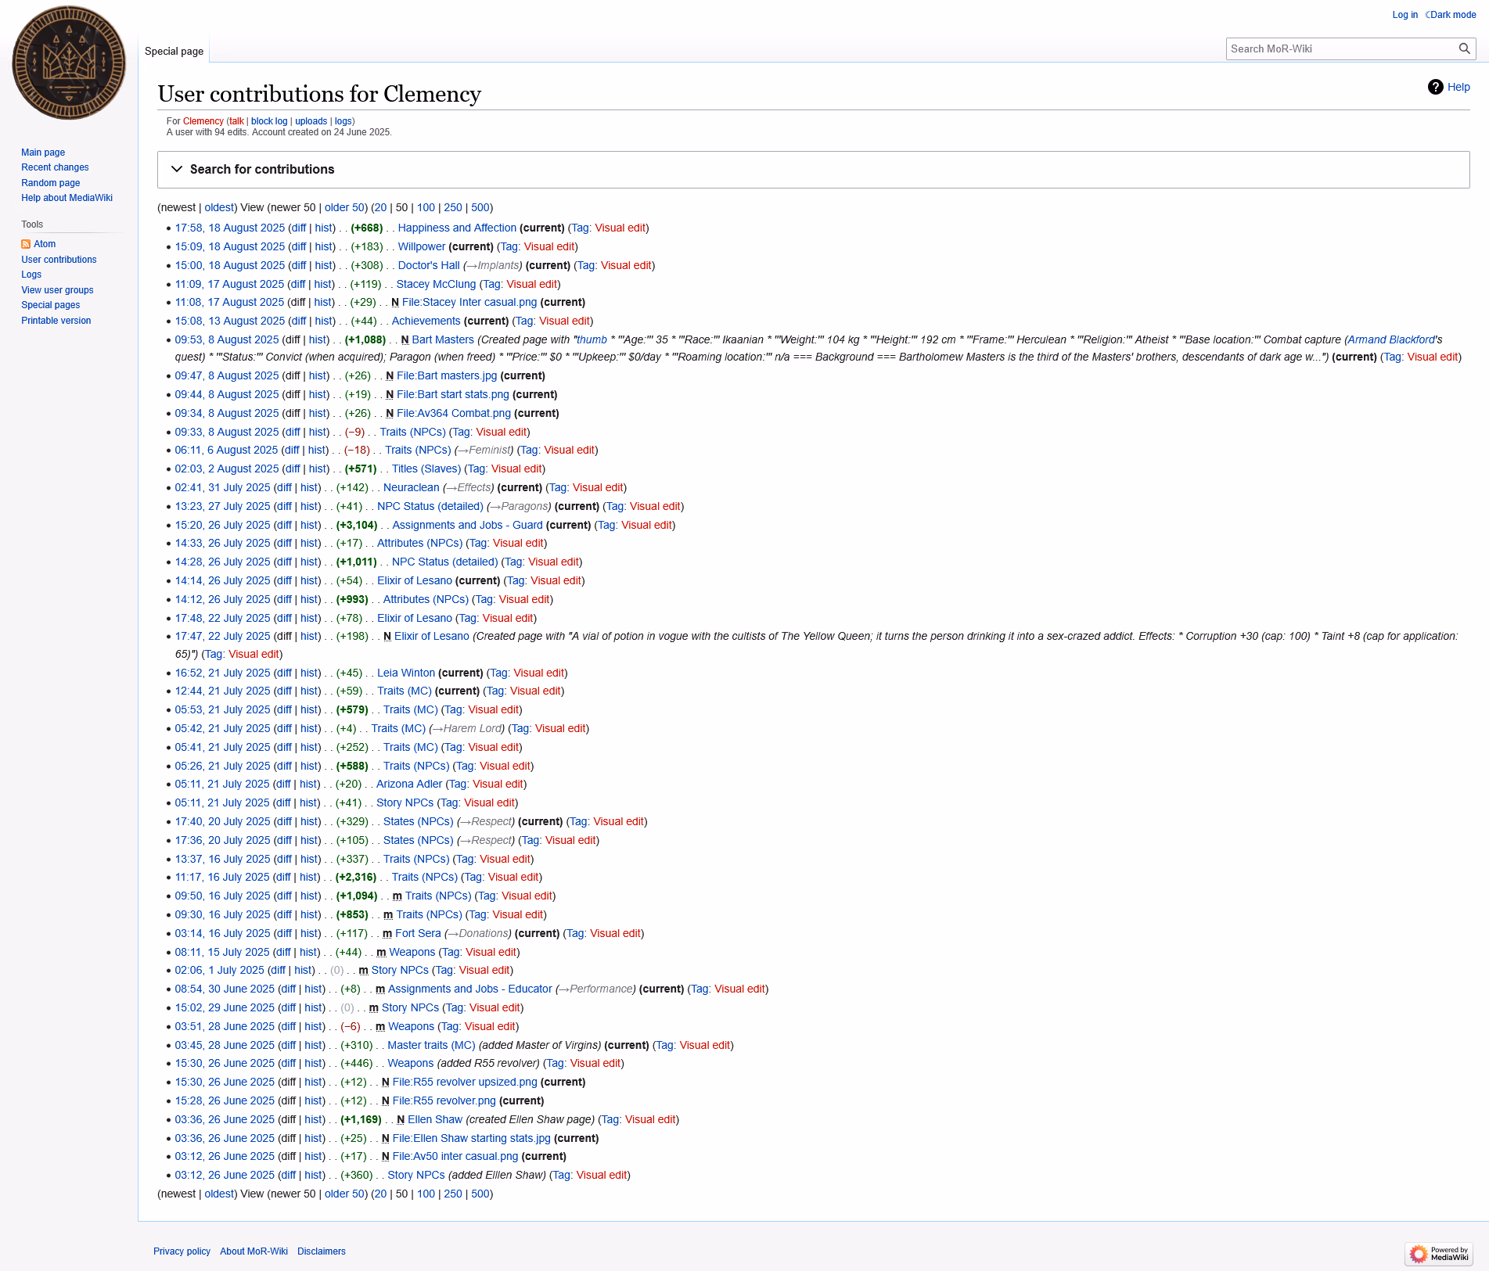Click the MoR-Wiki crown logo
Screen dimensions: 1489x1271
pyautogui.click(x=69, y=63)
